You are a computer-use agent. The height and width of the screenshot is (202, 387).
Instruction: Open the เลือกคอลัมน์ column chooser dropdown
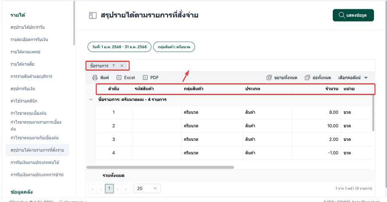click(x=353, y=77)
